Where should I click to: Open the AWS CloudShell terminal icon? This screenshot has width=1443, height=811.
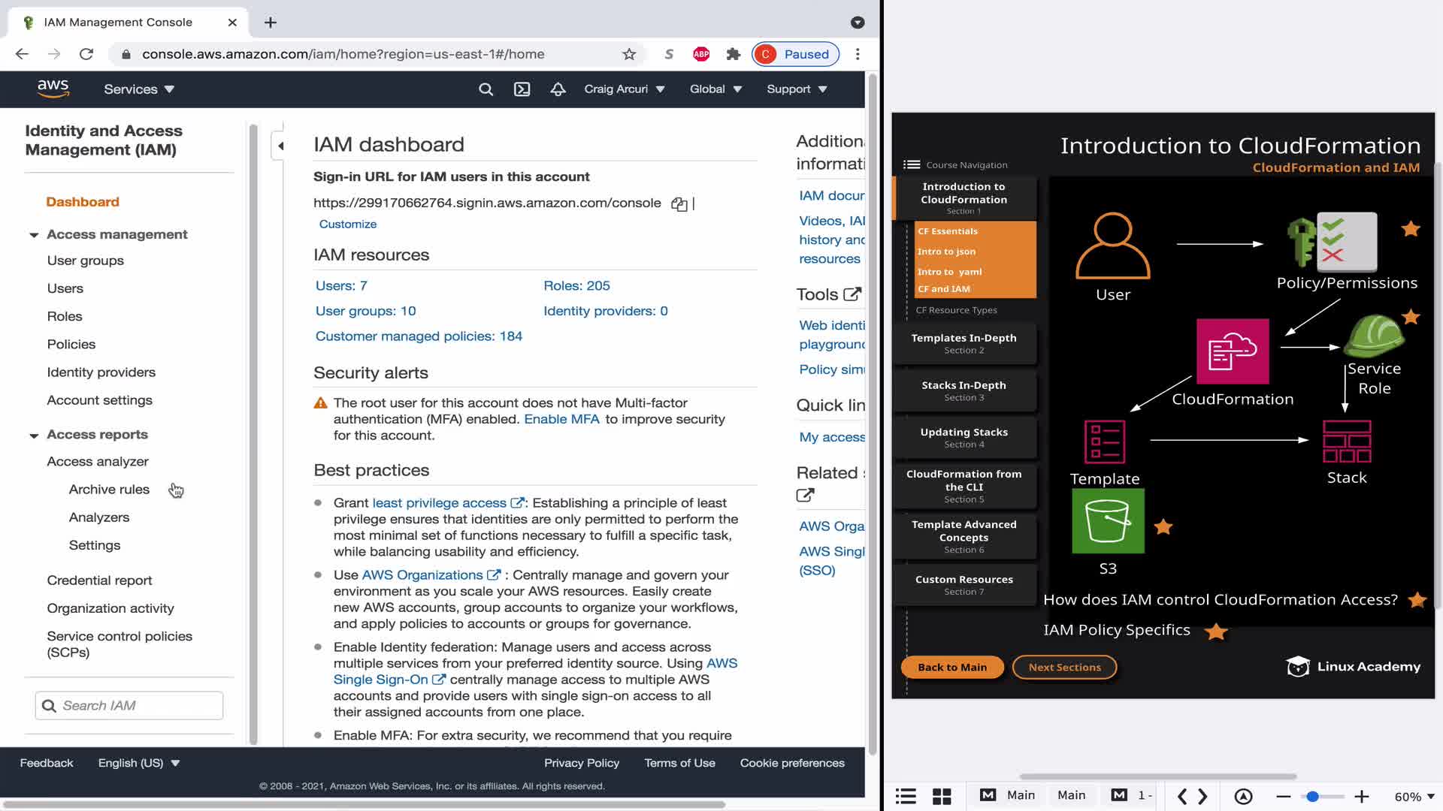[522, 89]
